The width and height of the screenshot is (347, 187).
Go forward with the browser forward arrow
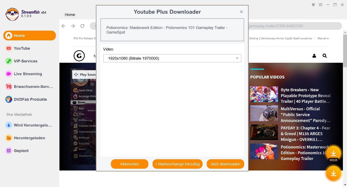tap(73, 26)
